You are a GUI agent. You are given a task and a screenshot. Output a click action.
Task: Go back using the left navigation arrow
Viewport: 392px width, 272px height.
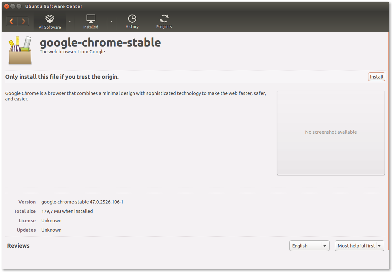click(12, 21)
